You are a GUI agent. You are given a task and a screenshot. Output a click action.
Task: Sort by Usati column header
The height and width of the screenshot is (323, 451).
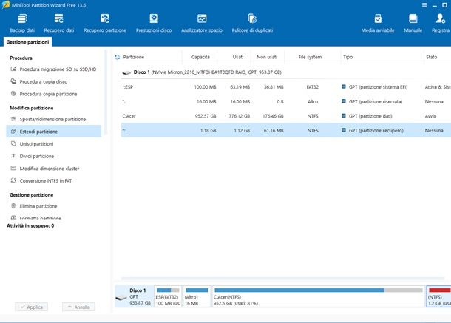click(x=238, y=57)
